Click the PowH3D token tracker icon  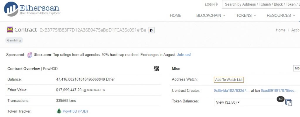tap(59, 111)
